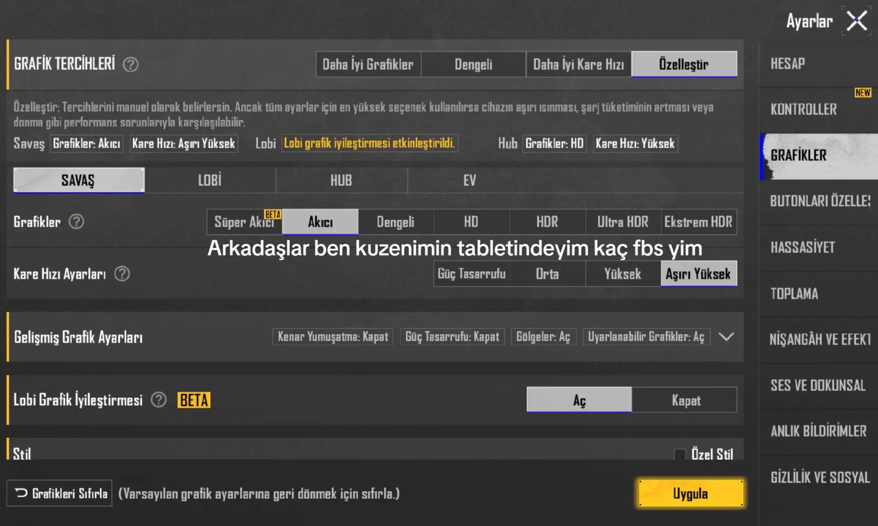
Task: Open the help icon next to Lobi Grafik İyileştirmesi
Action: pos(158,400)
